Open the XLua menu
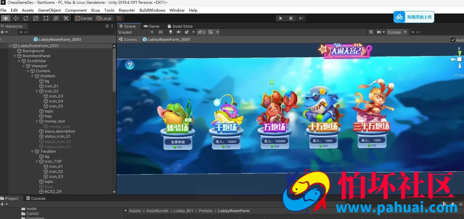Viewport: 464px width, 219px height. (95, 10)
